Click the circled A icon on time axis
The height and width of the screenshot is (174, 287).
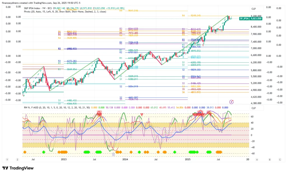tap(257, 159)
